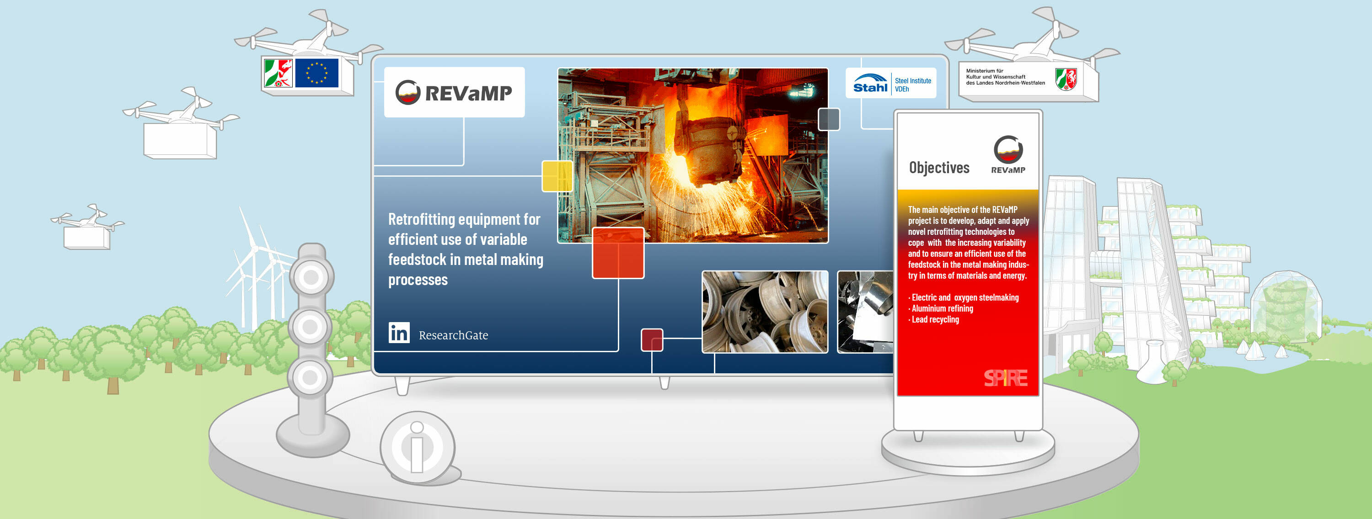Open the Stahl Steel Institute VDEh logo

(891, 83)
